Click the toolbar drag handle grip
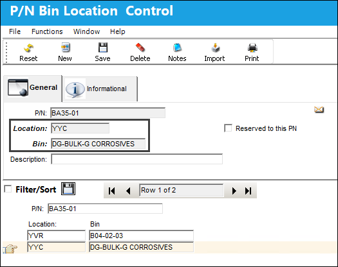The image size is (338, 267). point(6,52)
